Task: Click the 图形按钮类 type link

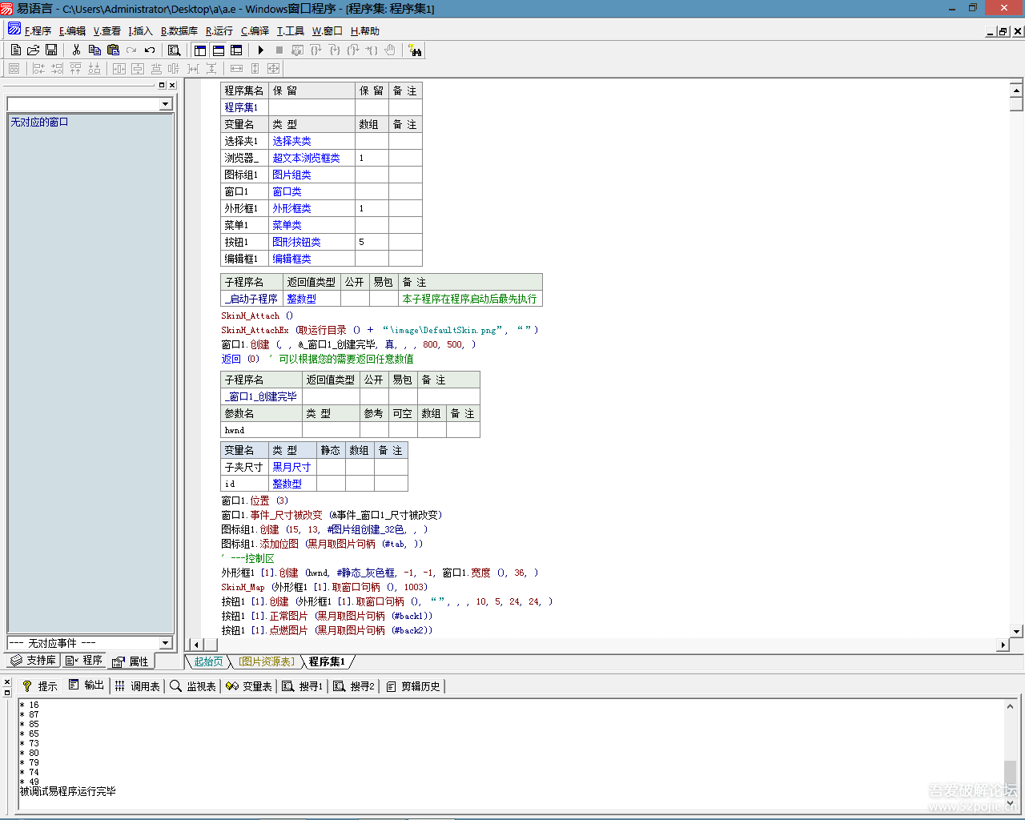Action: (296, 242)
